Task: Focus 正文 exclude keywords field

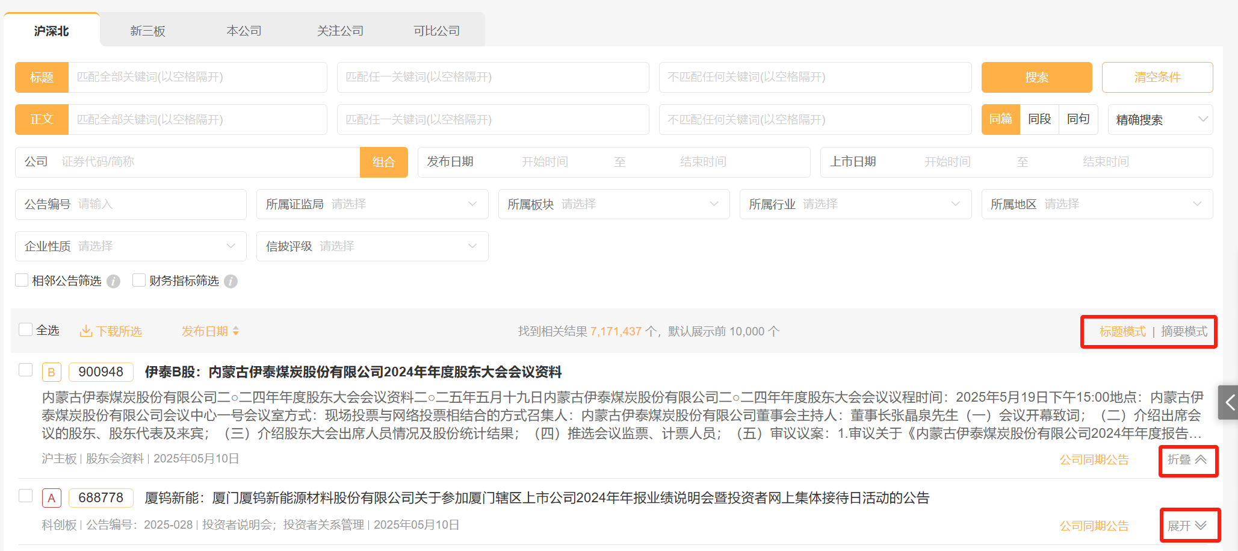Action: coord(816,119)
